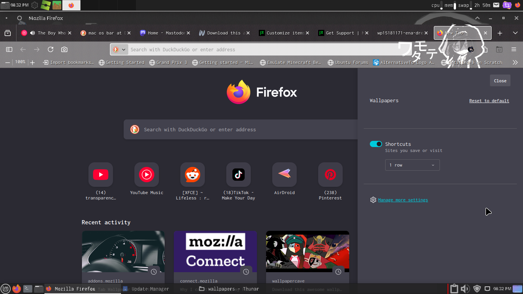
Task: Reset zoom via the 100% label
Action: [20, 62]
